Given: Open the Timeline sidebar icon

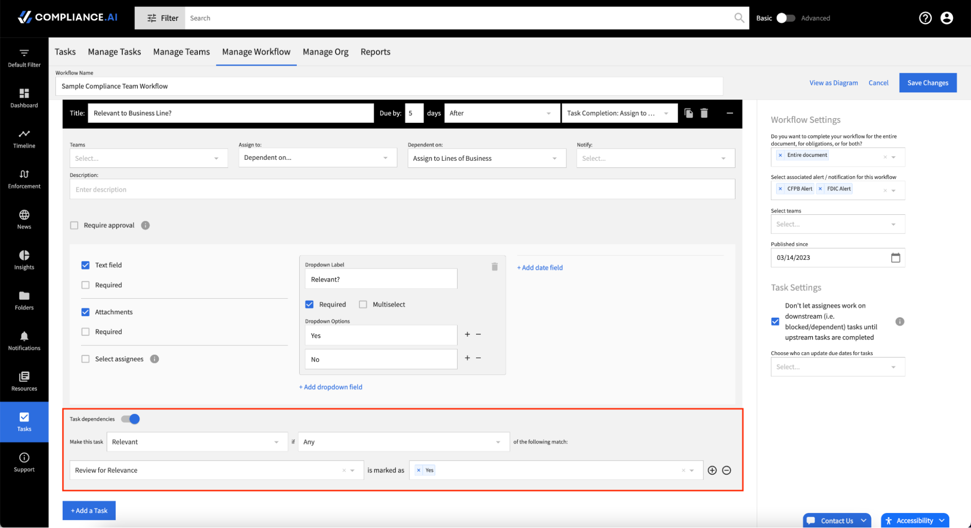Looking at the screenshot, I should pos(24,139).
